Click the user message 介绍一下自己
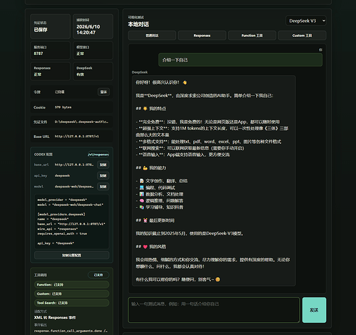 [x=240, y=60]
